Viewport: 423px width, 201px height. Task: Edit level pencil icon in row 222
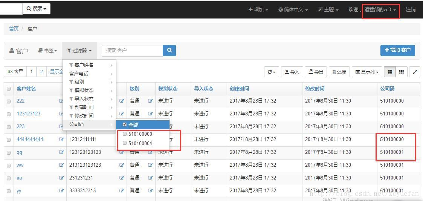150,101
